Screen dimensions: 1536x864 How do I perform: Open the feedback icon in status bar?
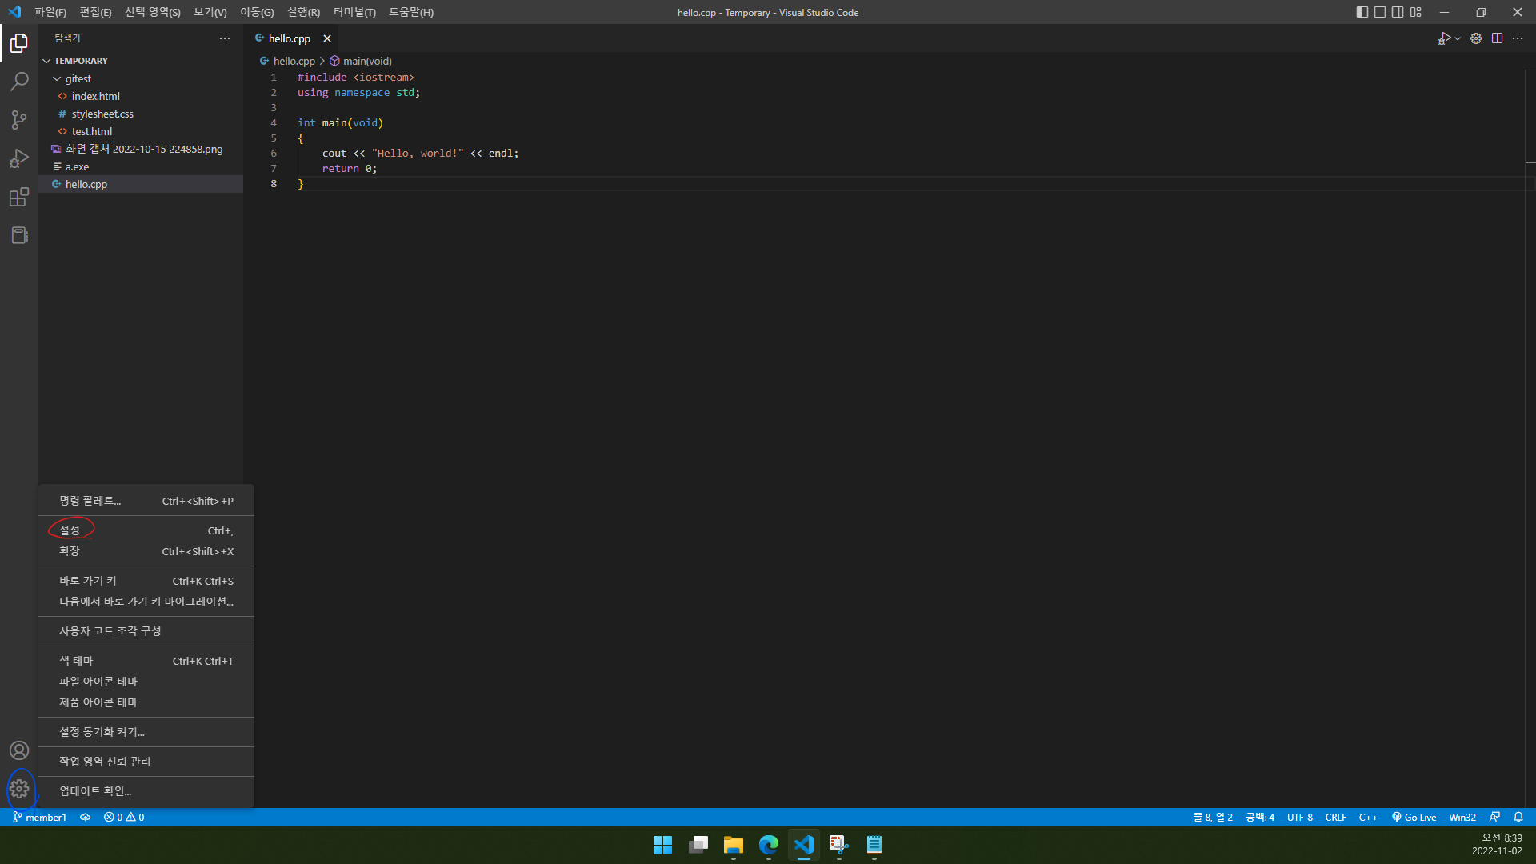(x=1494, y=817)
